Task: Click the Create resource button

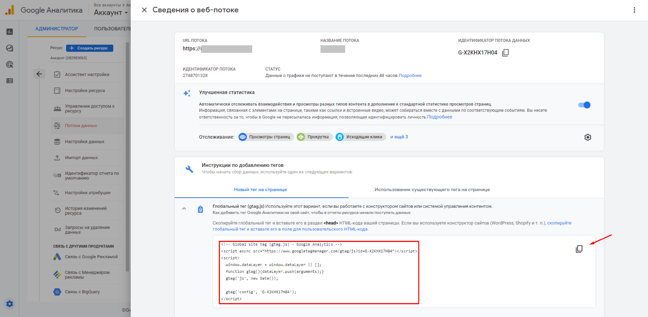Action: (90, 48)
